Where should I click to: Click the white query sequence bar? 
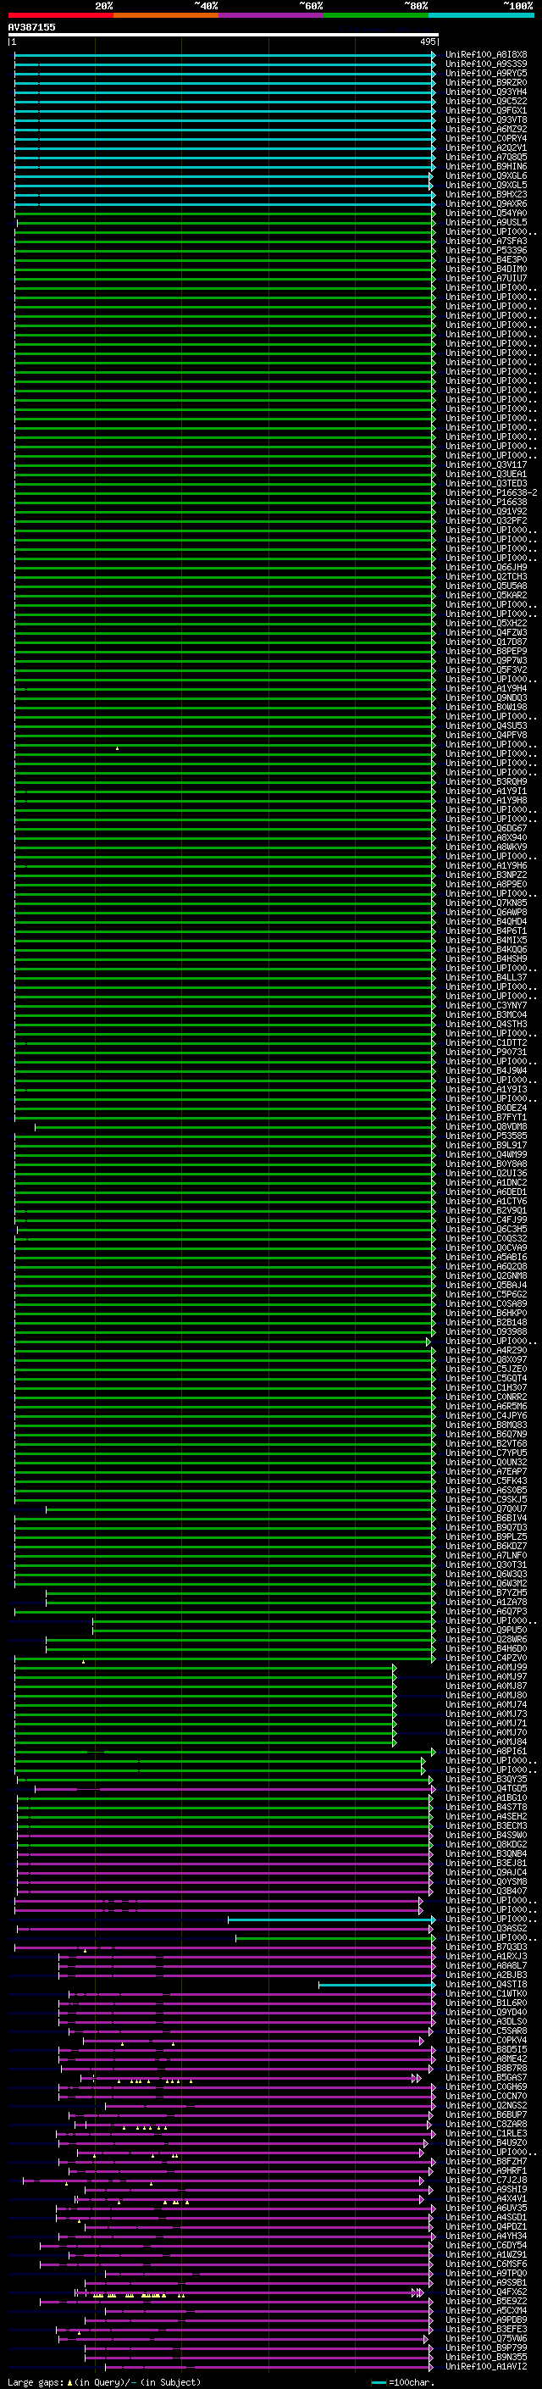click(223, 34)
